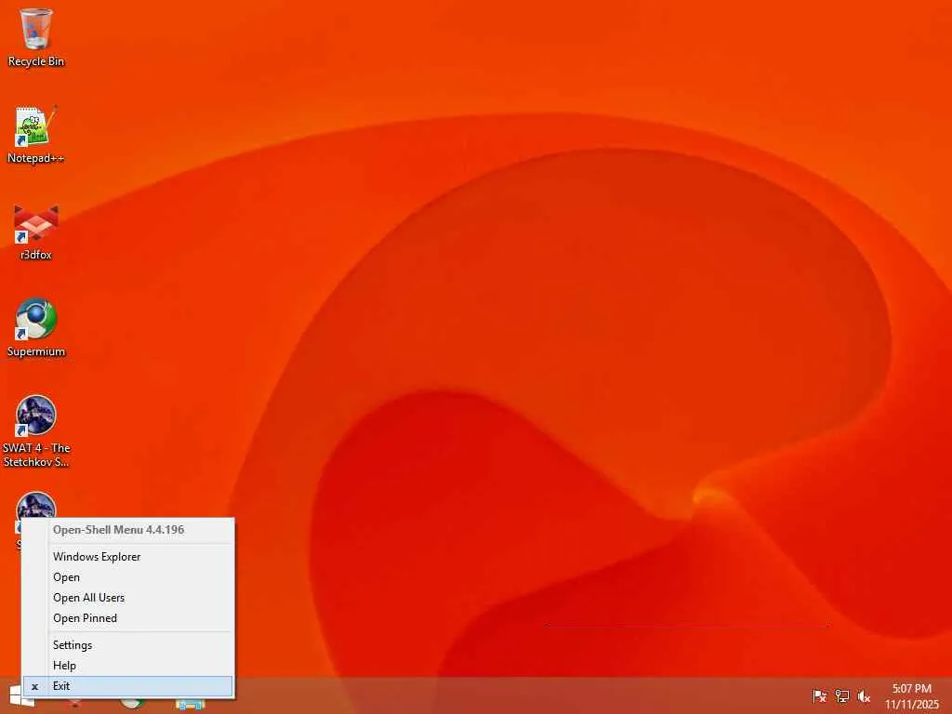Select the Supermium browser shortcut

(36, 328)
